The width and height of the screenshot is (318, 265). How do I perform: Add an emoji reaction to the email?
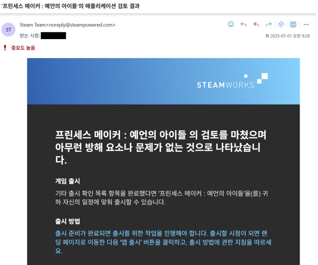point(231,24)
